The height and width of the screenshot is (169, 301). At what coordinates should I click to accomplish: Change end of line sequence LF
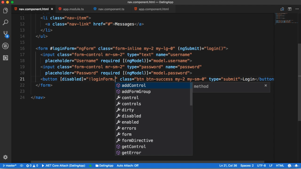click(271, 166)
